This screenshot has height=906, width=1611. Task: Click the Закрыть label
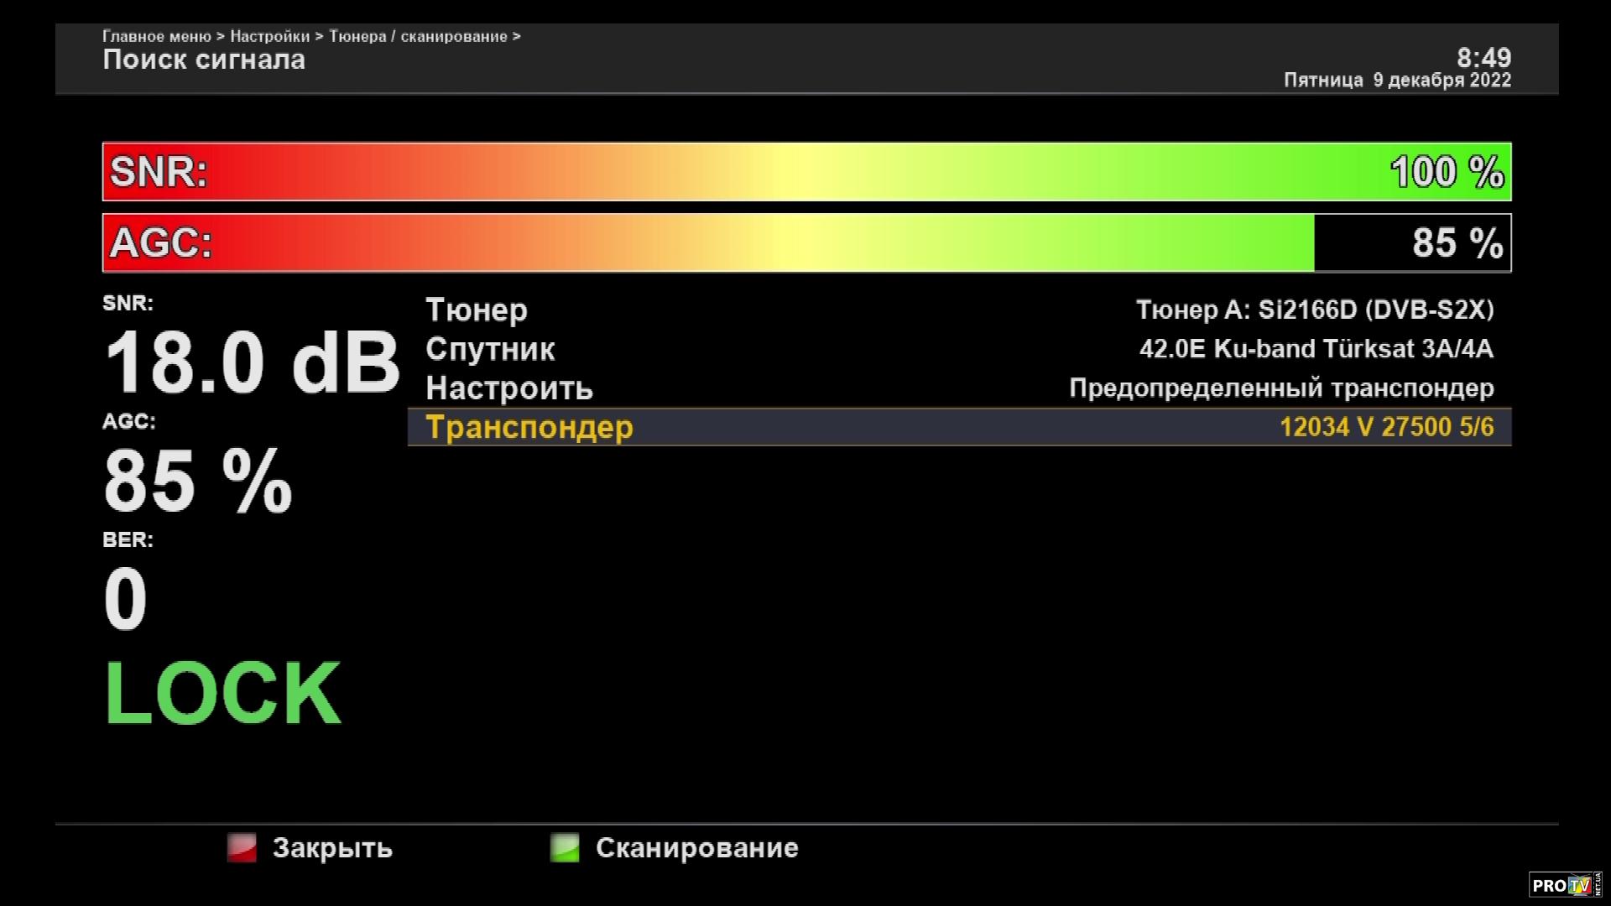click(331, 847)
